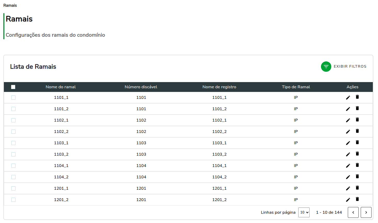Select ramal 1201_2 checkbox
The width and height of the screenshot is (378, 223).
point(13,200)
